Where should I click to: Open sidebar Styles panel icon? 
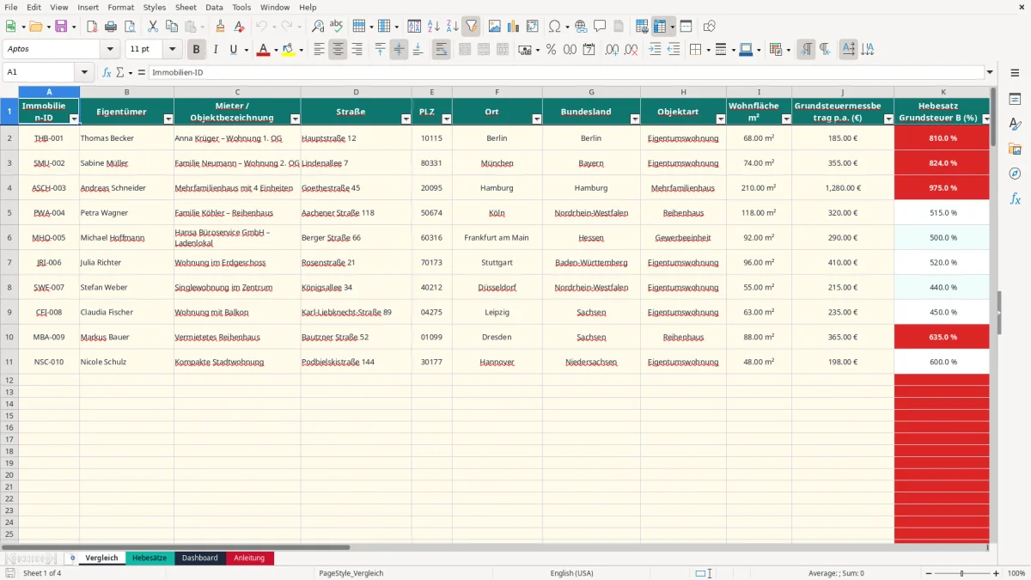coord(1015,124)
